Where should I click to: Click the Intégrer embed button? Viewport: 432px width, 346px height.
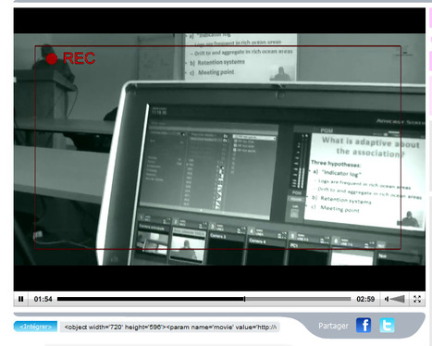coord(35,327)
